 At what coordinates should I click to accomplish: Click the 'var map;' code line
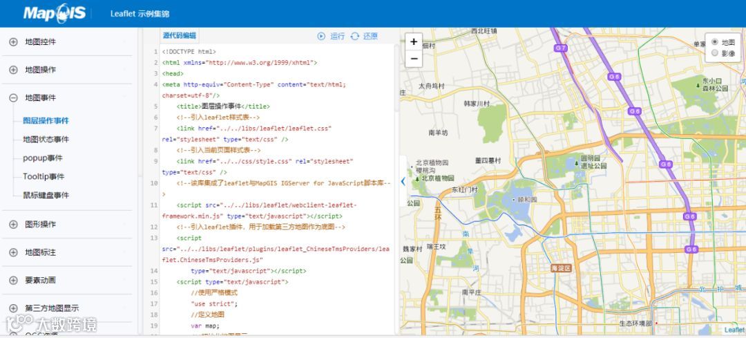pyautogui.click(x=205, y=326)
